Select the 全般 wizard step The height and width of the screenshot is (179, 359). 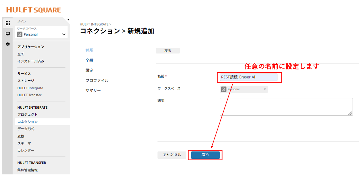(x=89, y=61)
